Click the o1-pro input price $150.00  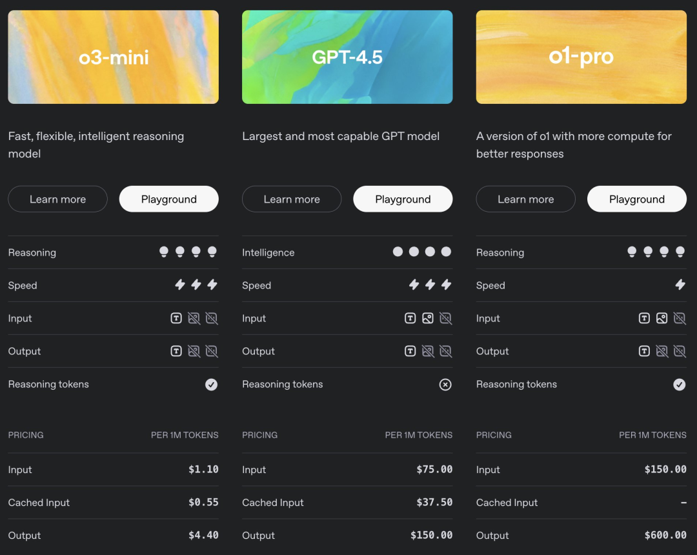[665, 469]
